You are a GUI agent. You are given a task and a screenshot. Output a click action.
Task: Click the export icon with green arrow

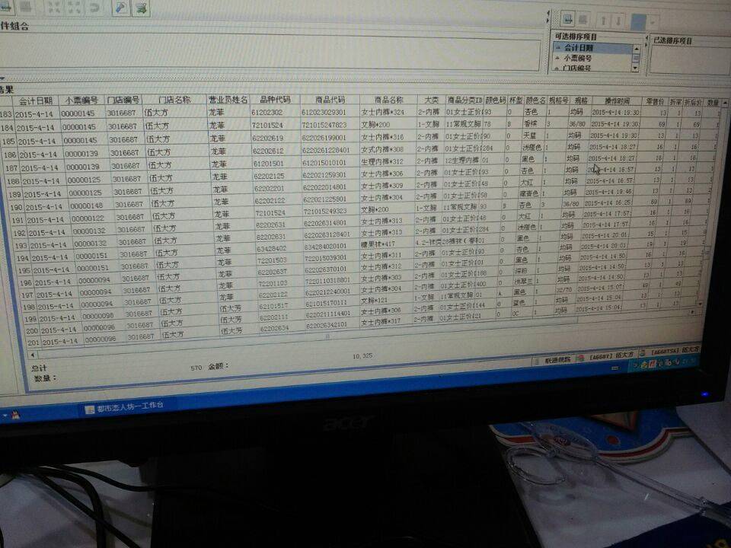[141, 8]
